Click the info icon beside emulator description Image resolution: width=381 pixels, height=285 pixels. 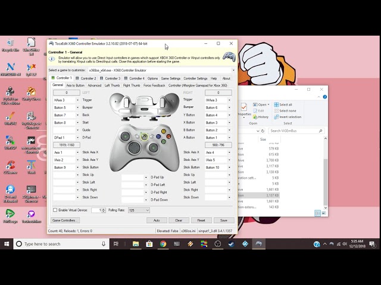[x=51, y=59]
